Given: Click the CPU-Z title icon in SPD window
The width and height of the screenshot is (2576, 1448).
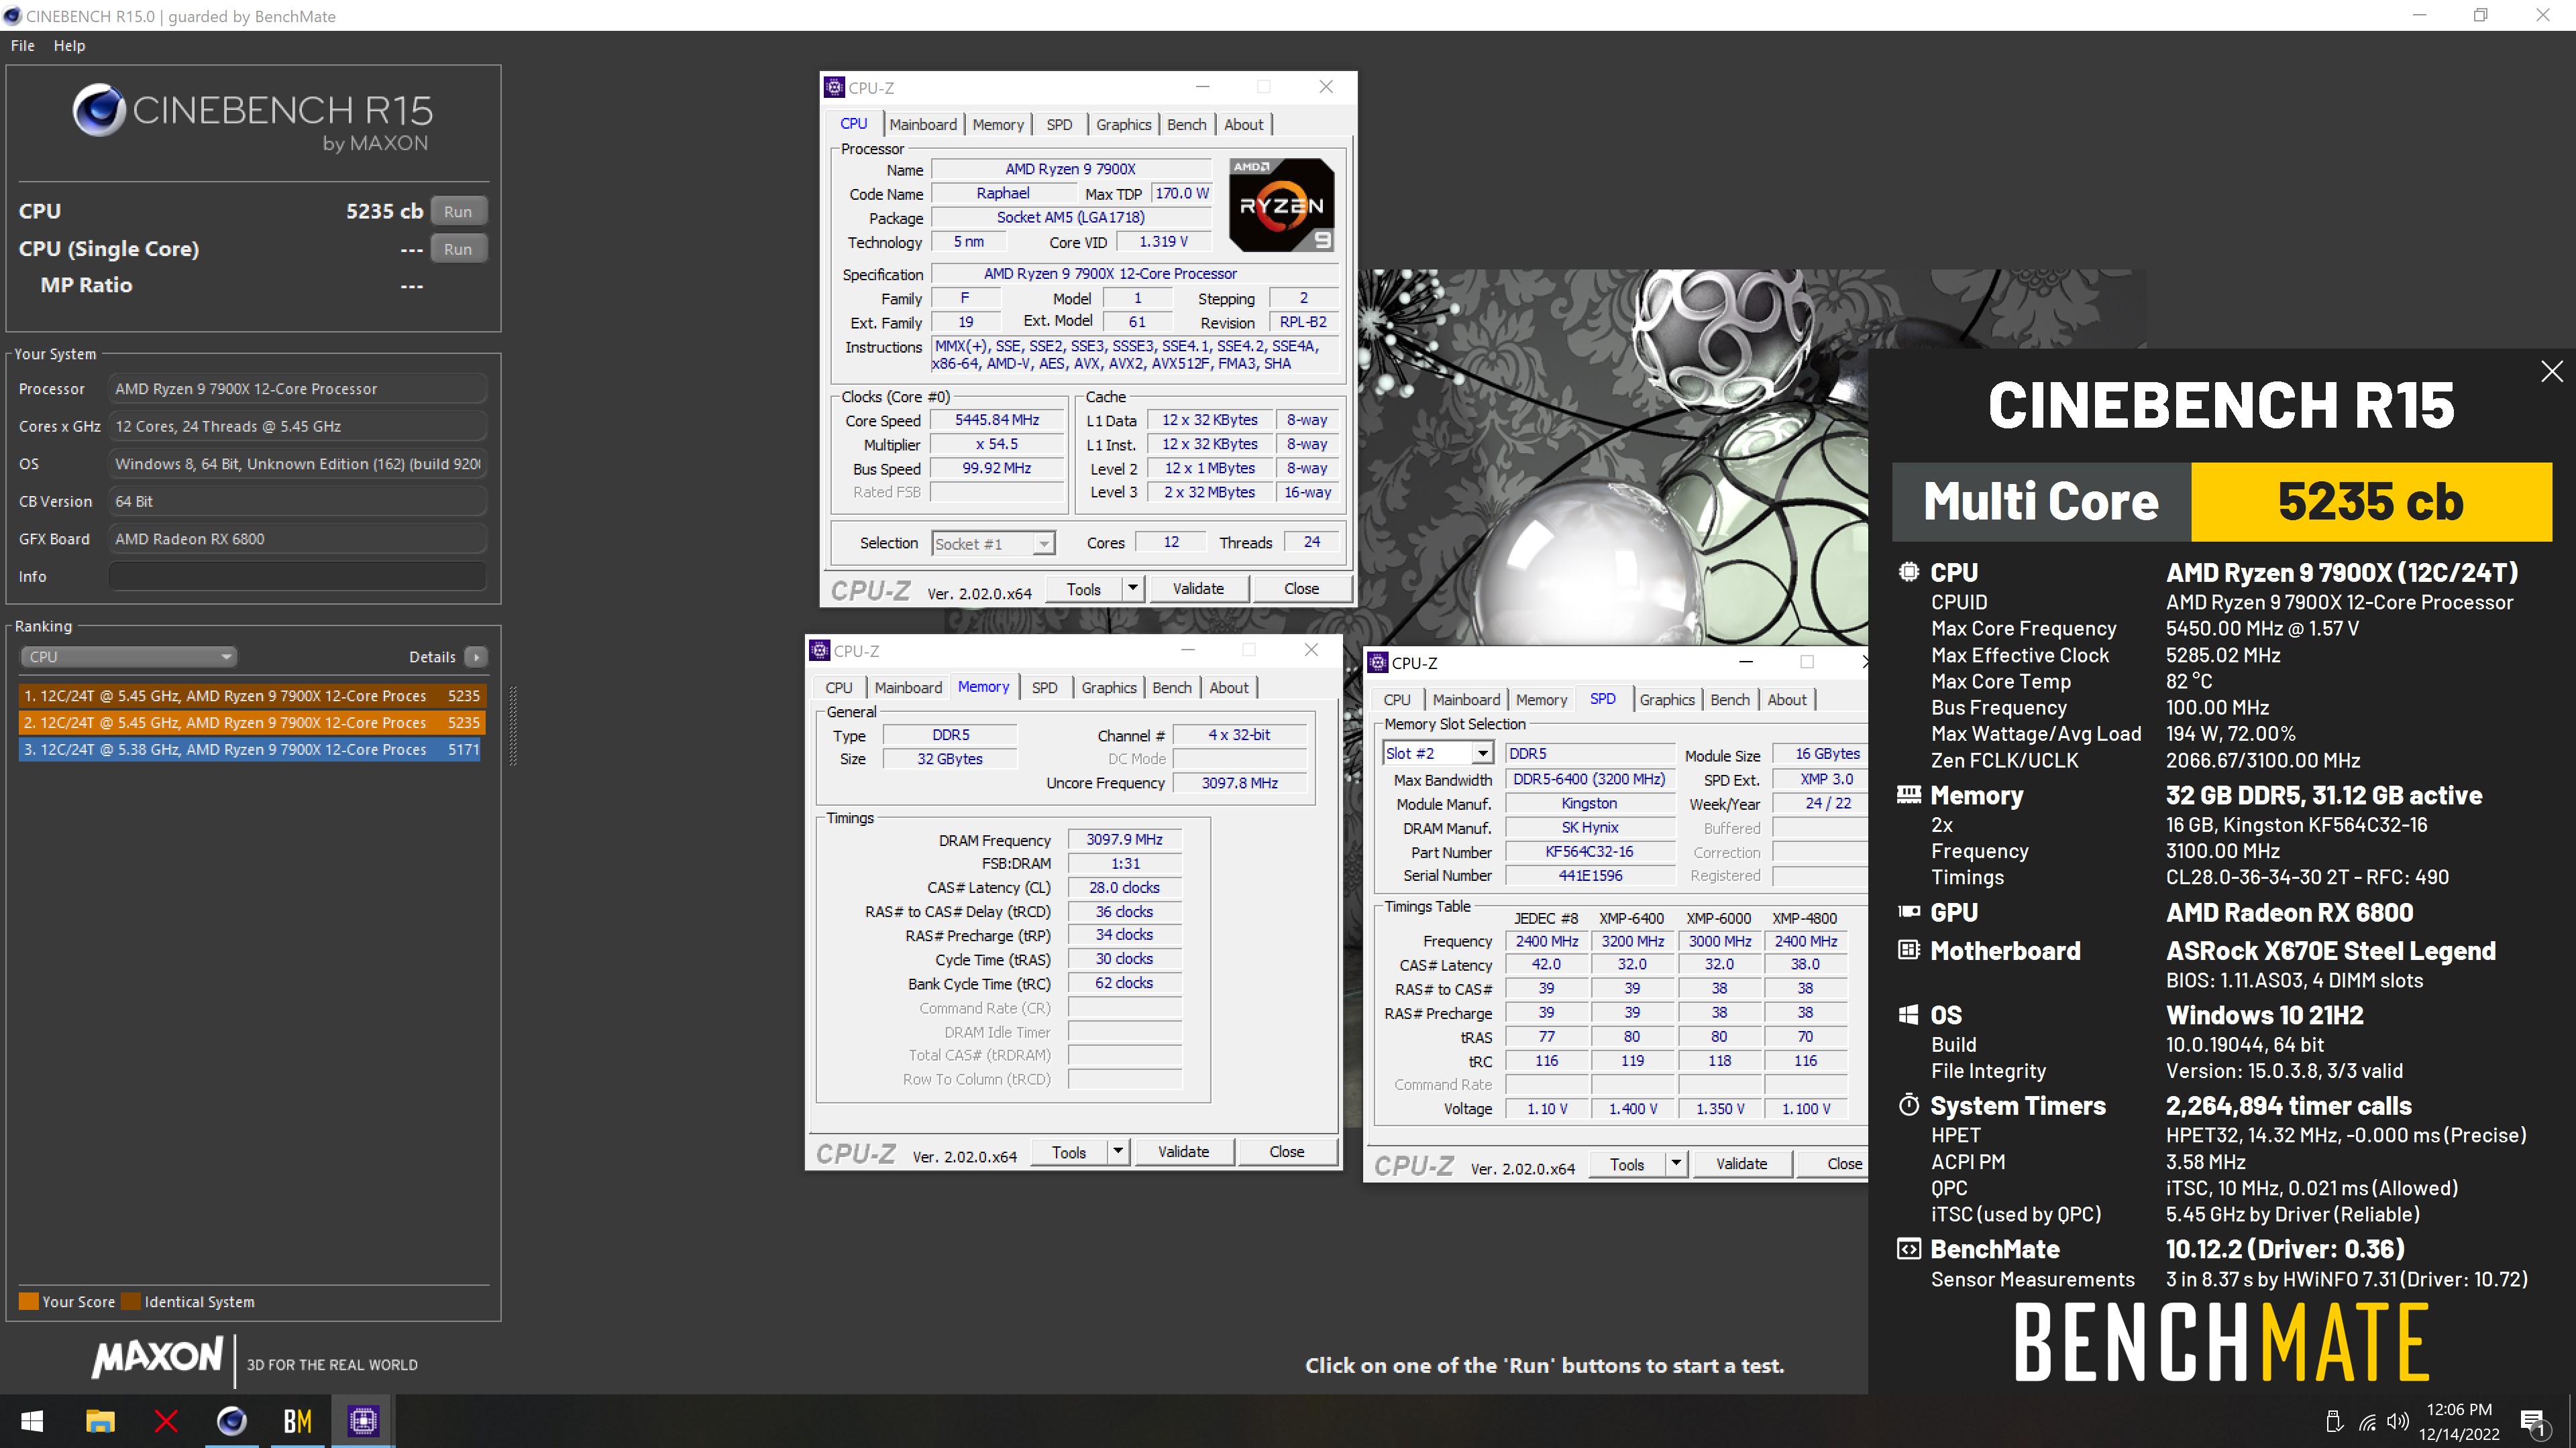Looking at the screenshot, I should (1378, 662).
